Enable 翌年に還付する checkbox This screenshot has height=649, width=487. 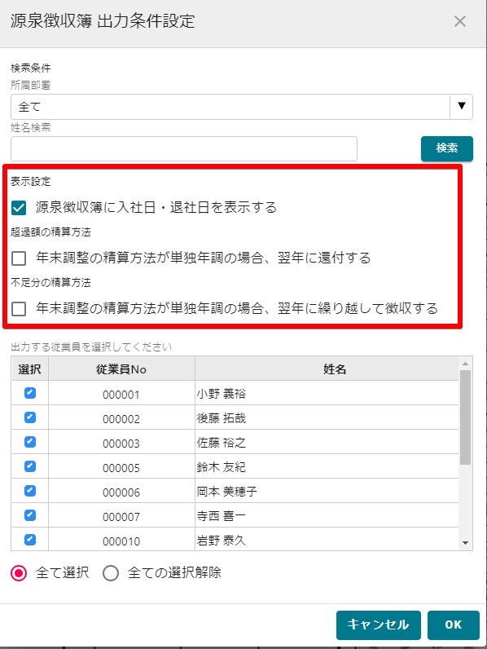point(19,258)
